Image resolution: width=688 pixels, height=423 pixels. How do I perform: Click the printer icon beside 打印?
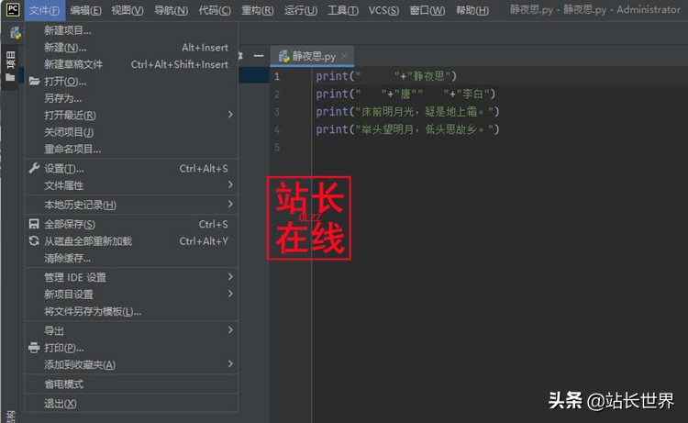(34, 348)
